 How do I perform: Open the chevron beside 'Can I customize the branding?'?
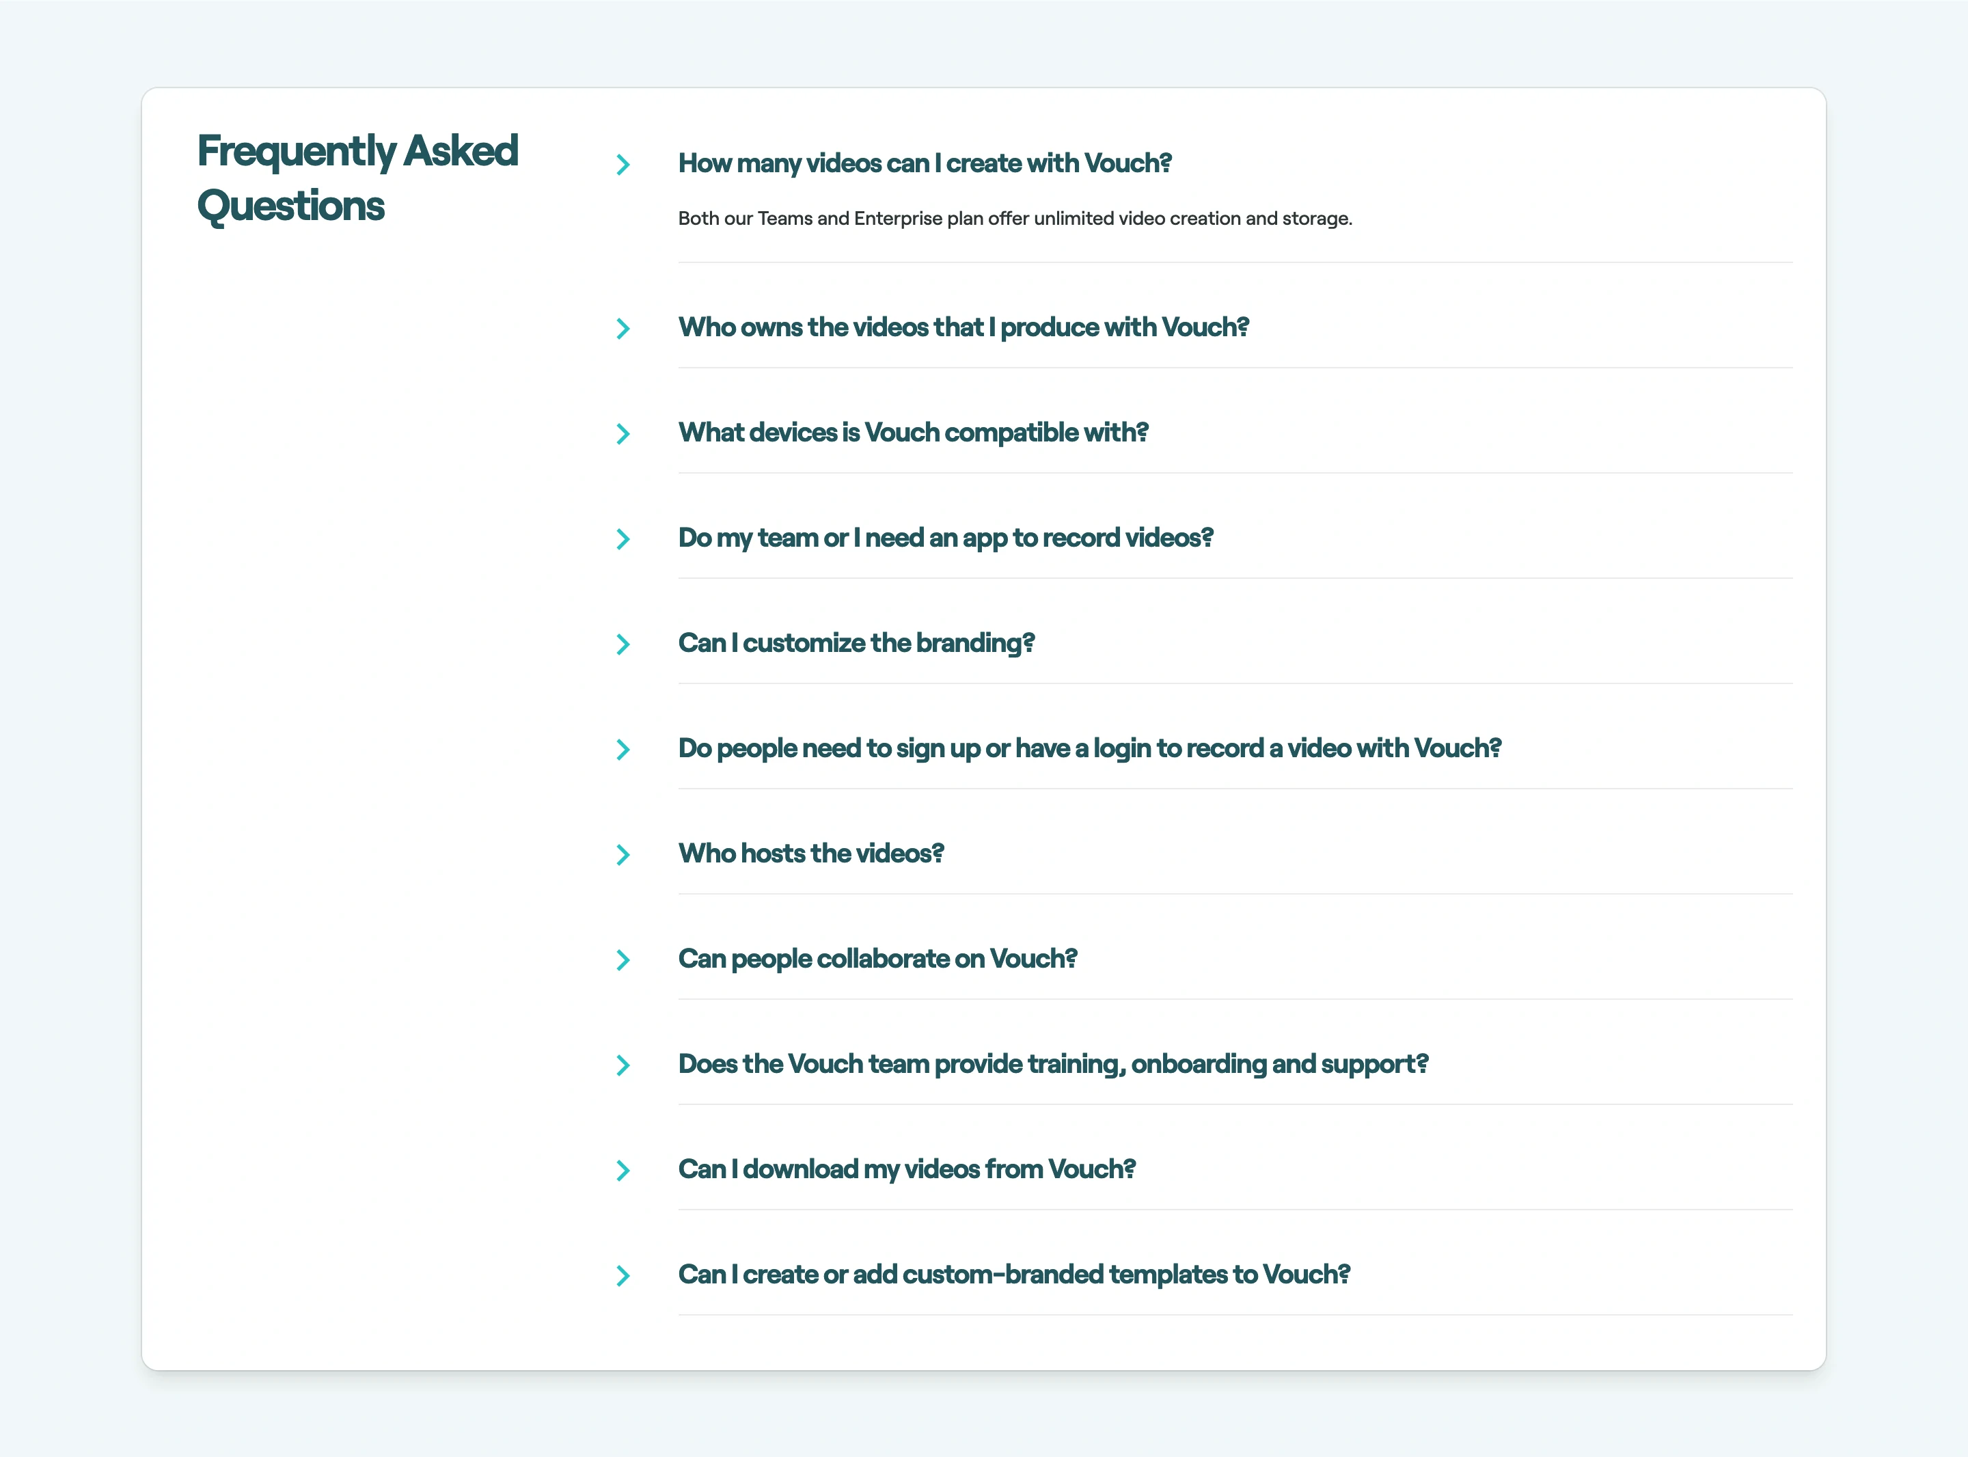click(x=625, y=644)
